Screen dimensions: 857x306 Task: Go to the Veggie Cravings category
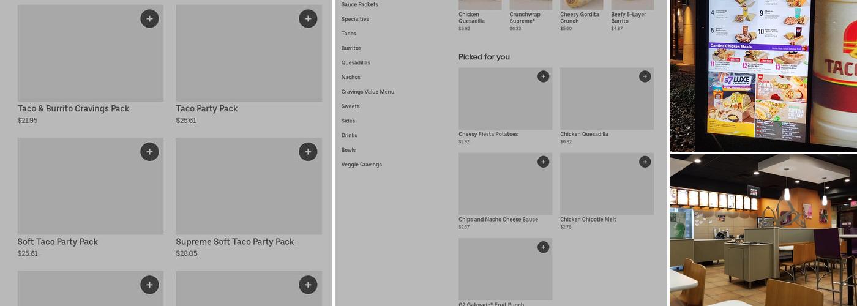[x=362, y=165]
